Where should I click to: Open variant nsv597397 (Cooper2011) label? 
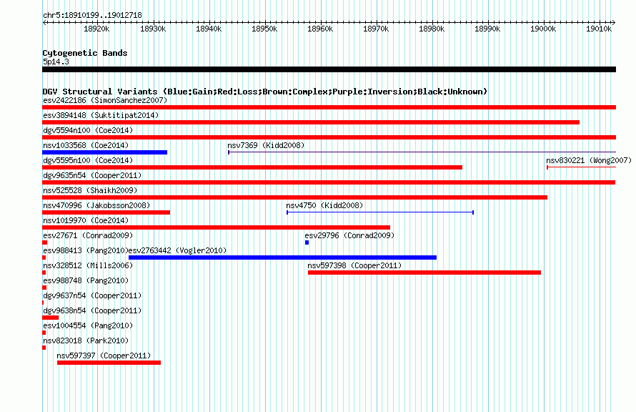[x=104, y=355]
